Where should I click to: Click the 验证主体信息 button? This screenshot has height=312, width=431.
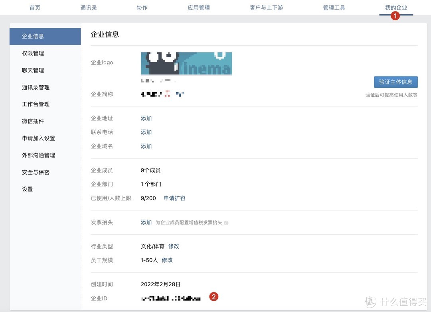[396, 82]
